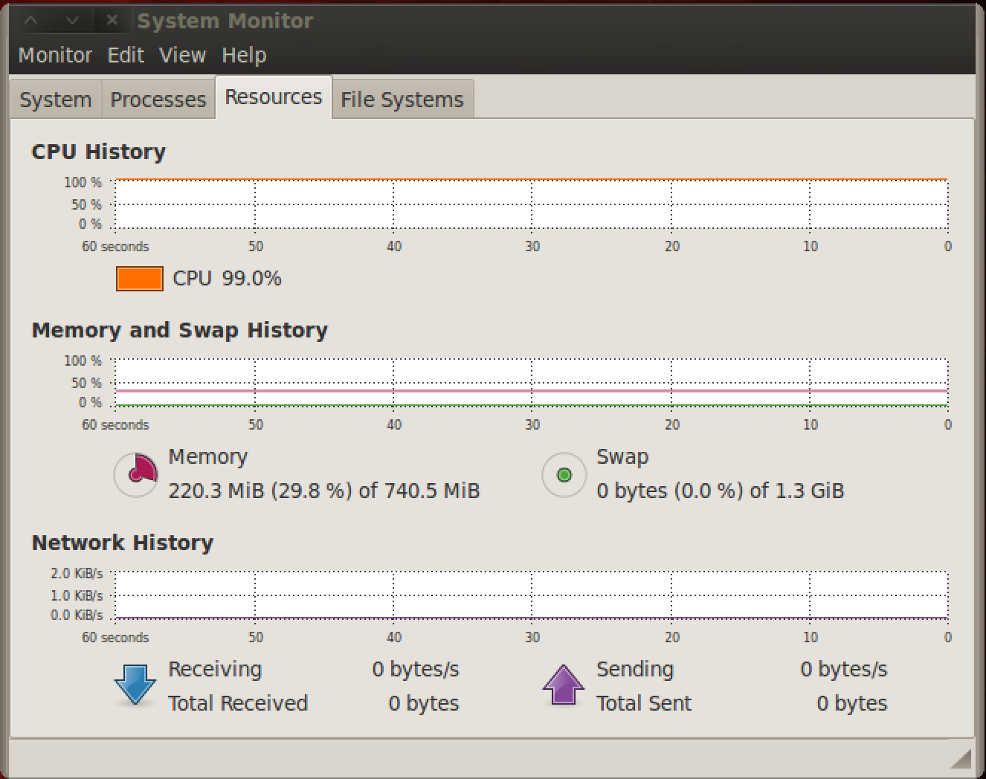Screen dimensions: 986x779
Task: Close the System Monitor window
Action: point(112,21)
